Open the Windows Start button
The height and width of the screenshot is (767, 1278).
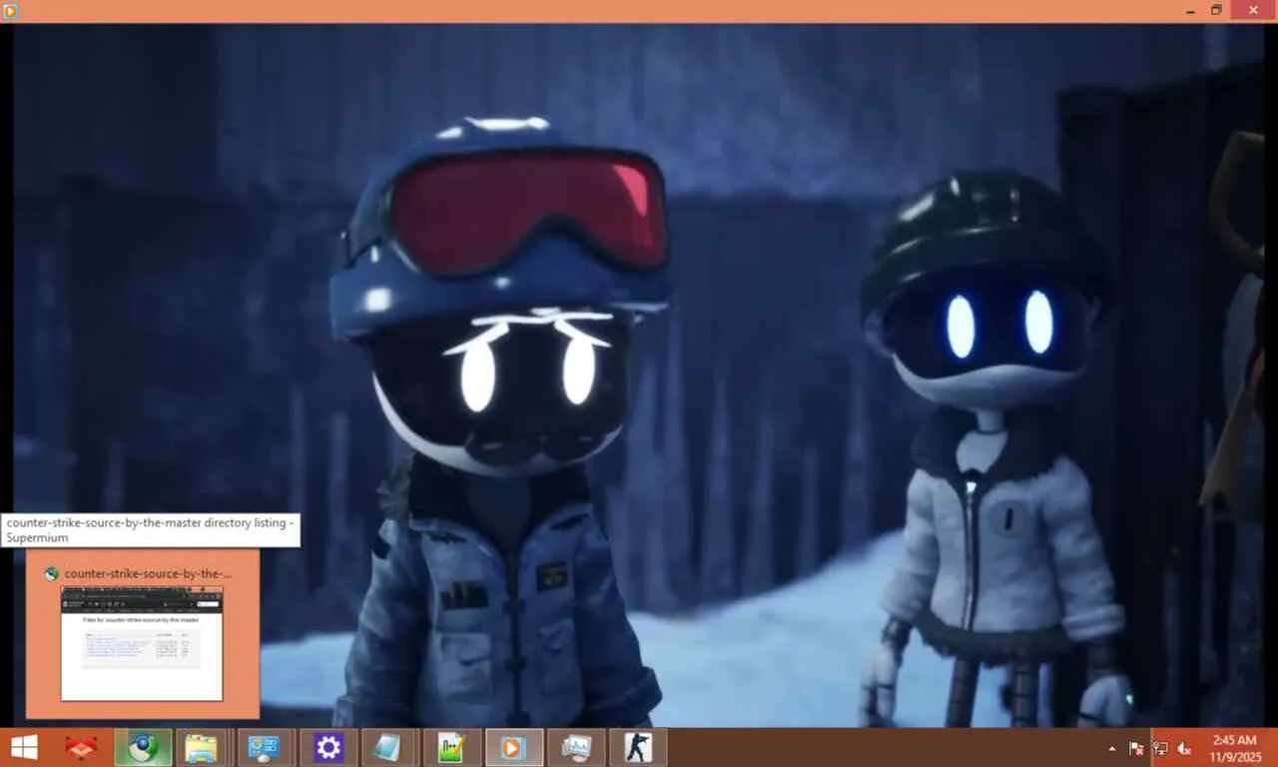pyautogui.click(x=24, y=747)
